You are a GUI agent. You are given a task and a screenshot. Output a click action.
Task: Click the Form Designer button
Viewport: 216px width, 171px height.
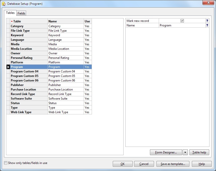click(x=166, y=152)
